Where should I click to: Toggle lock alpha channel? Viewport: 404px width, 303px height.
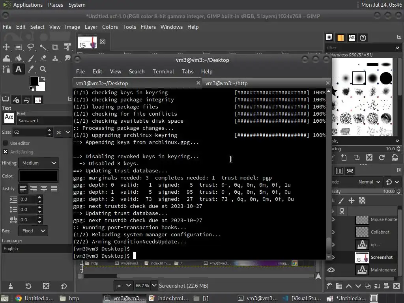click(x=362, y=201)
